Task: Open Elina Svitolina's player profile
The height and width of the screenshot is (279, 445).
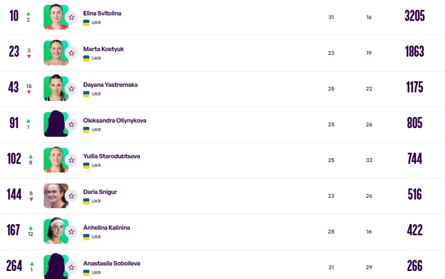Action: point(102,12)
